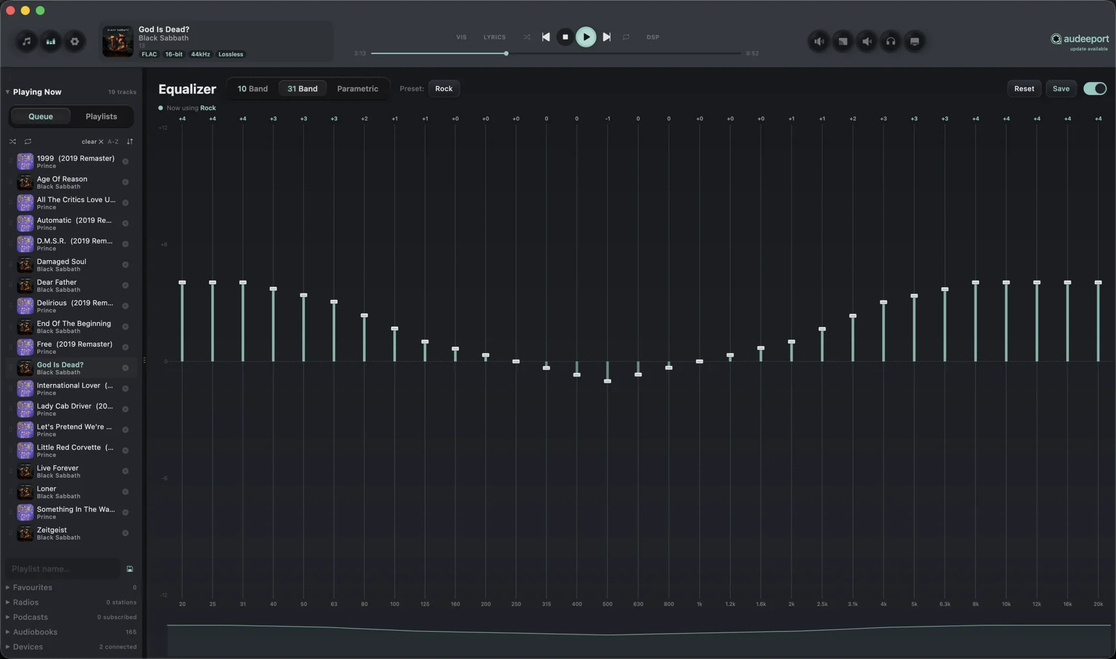1116x659 pixels.
Task: Expand the Podcasts section
Action: click(7, 617)
